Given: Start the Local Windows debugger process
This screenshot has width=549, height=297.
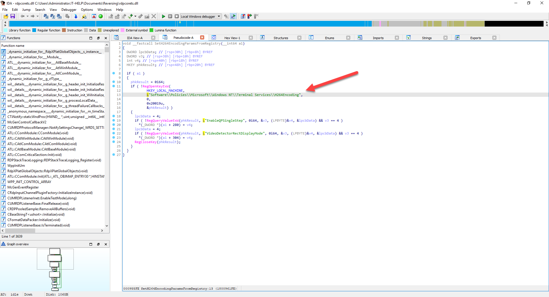Looking at the screenshot, I should 164,16.
